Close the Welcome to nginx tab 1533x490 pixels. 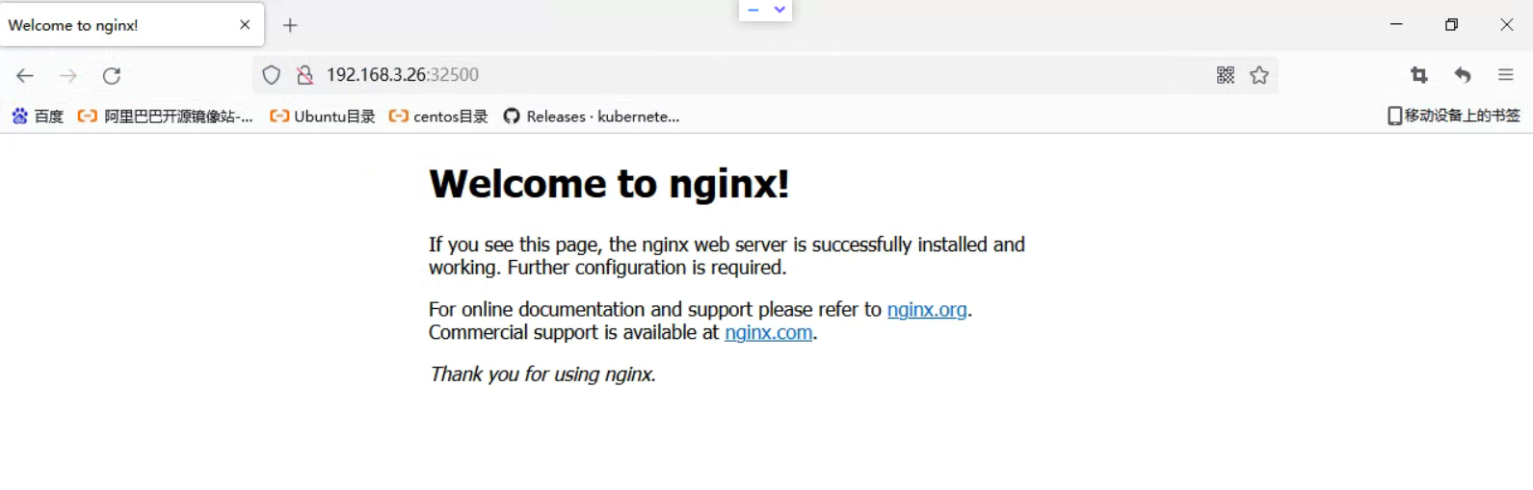coord(245,25)
